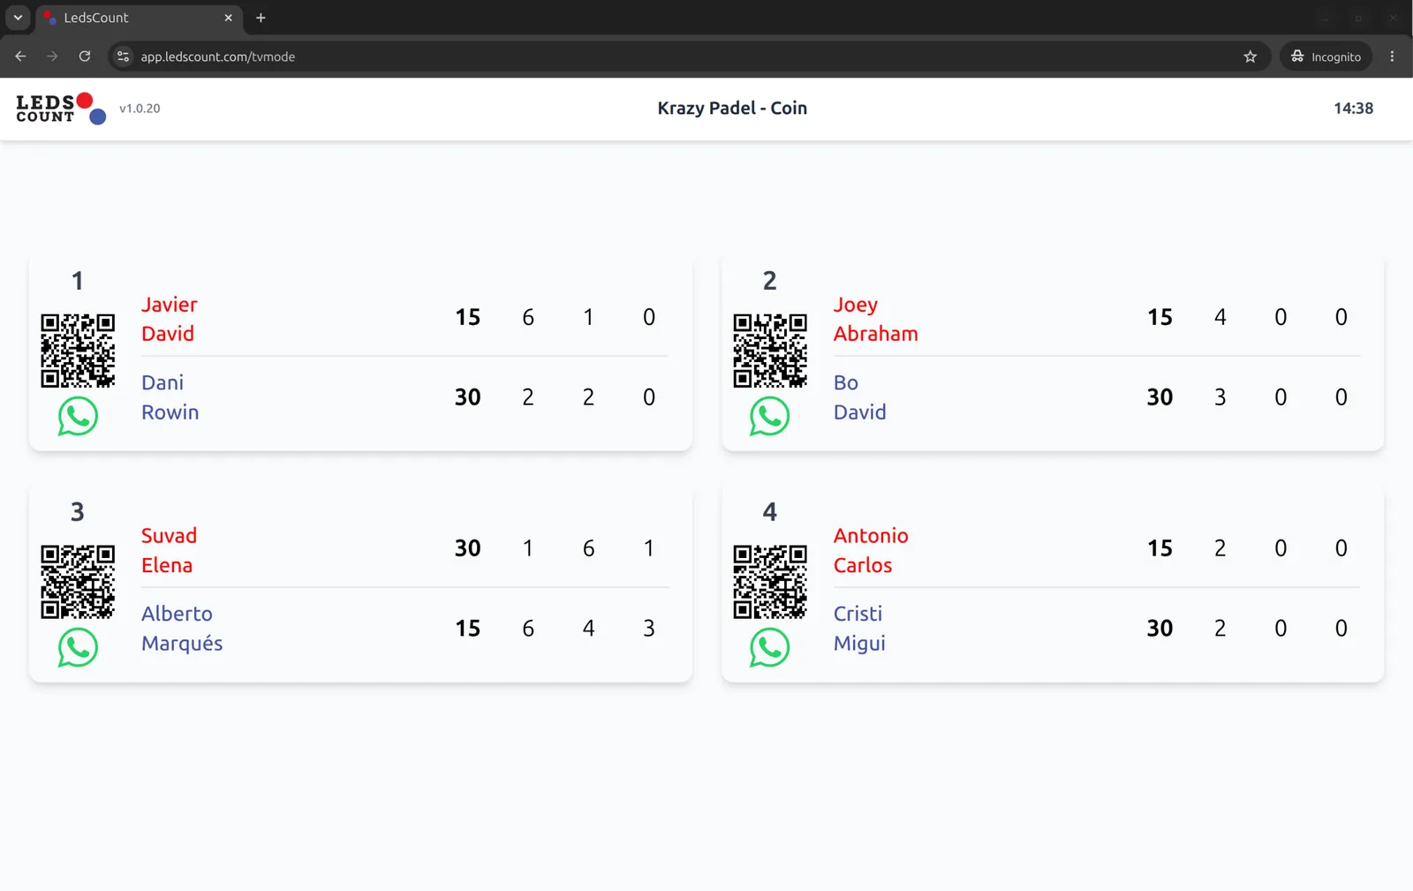Image resolution: width=1413 pixels, height=891 pixels.
Task: Click the WhatsApp icon for court 1
Action: pos(78,416)
